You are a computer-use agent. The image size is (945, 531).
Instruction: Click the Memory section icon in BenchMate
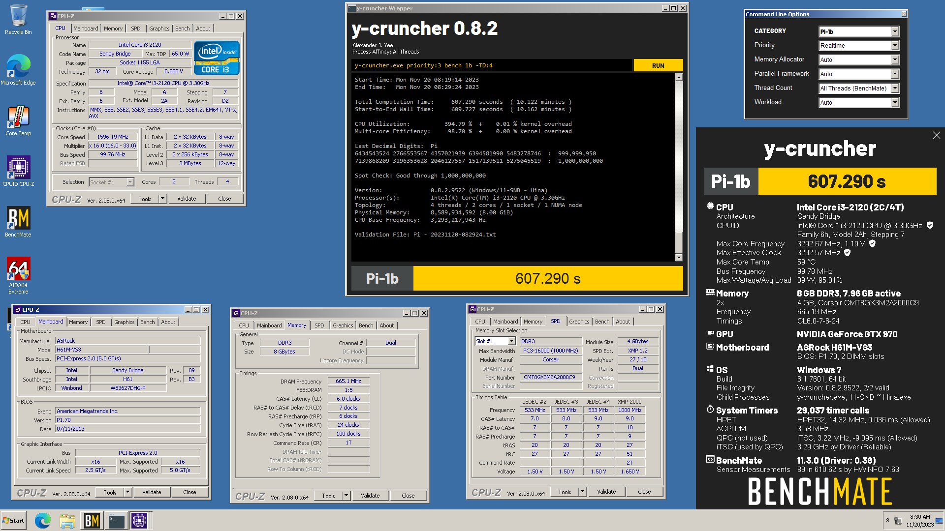710,293
